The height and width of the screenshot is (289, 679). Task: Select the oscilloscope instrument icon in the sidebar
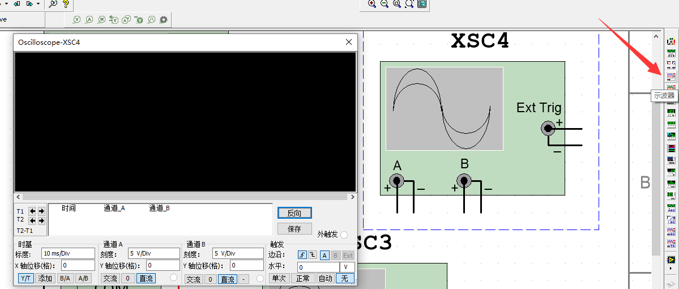point(671,76)
